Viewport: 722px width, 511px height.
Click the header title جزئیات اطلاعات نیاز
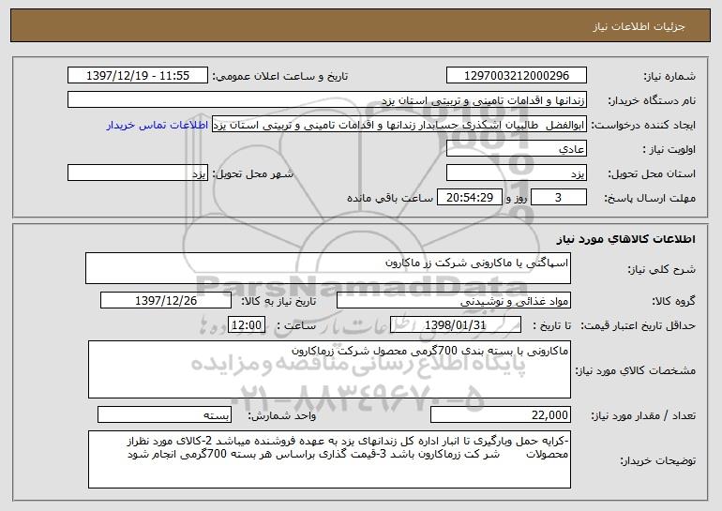pyautogui.click(x=639, y=26)
